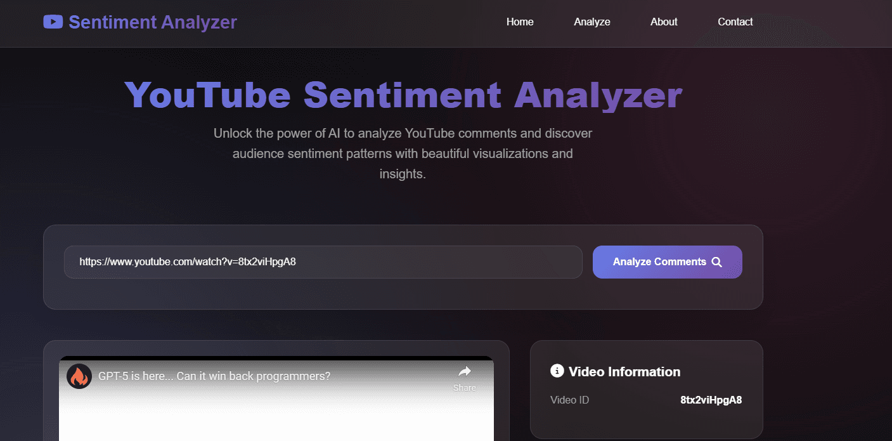Click the info icon beside Video Information

[557, 371]
